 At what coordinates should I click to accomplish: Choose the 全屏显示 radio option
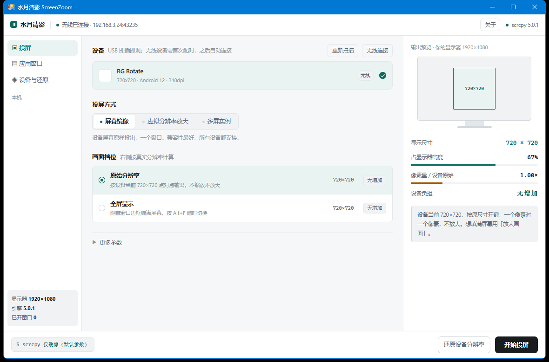click(x=102, y=208)
